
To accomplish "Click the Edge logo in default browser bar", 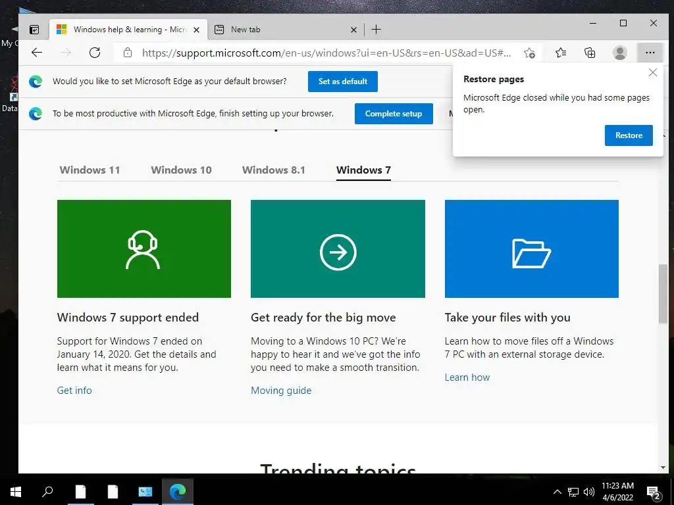I will [x=36, y=82].
